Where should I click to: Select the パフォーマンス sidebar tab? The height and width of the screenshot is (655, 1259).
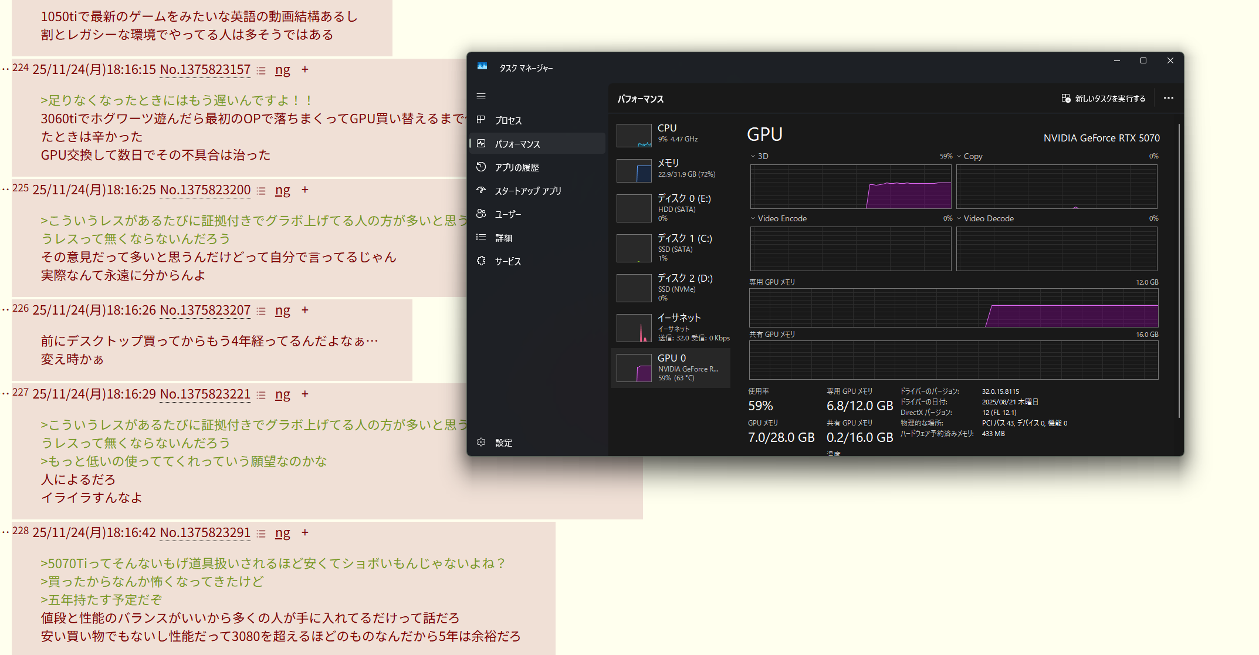coord(537,143)
